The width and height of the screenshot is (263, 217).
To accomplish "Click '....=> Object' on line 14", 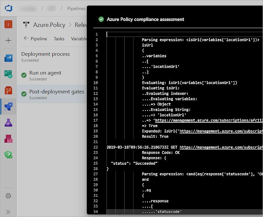I will [156, 104].
